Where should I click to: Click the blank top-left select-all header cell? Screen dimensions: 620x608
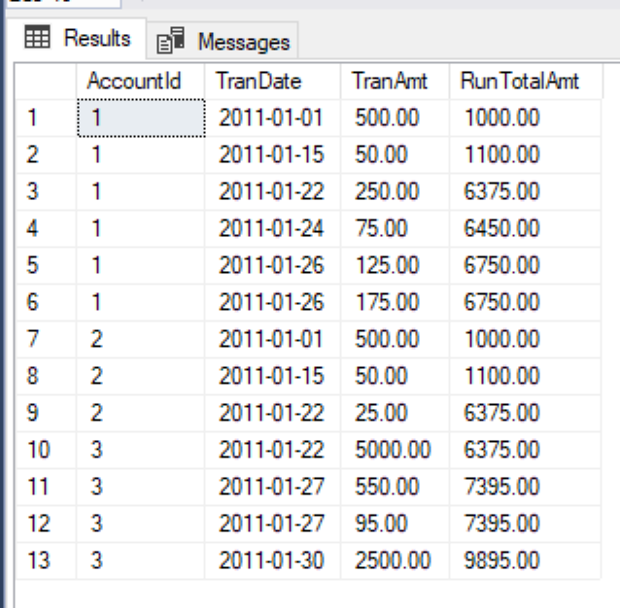click(x=46, y=81)
